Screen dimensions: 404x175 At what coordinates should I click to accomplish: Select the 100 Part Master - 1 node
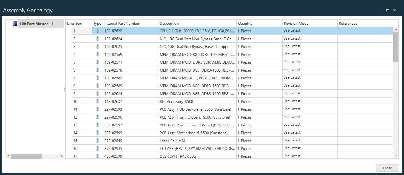[36, 24]
